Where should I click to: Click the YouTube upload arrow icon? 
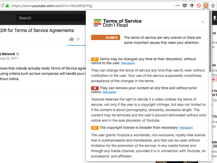tap(215, 18)
